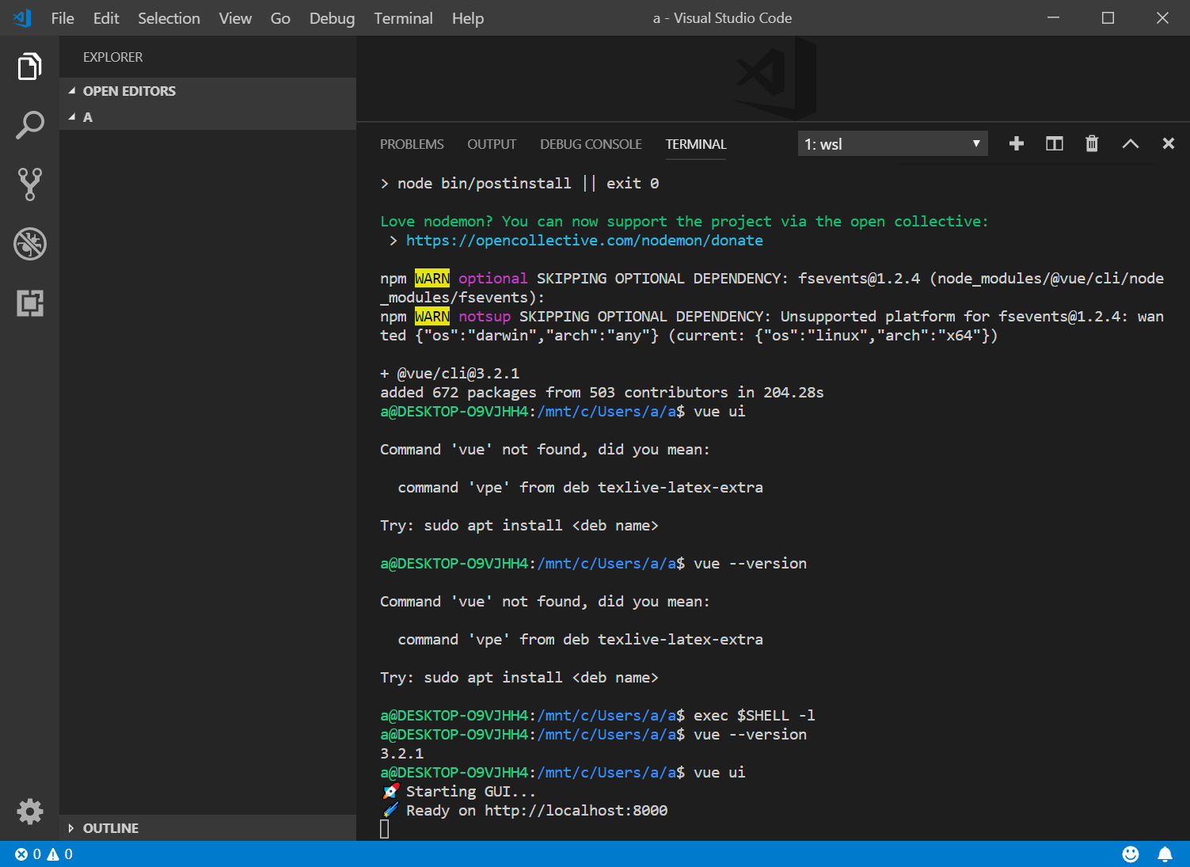1190x867 pixels.
Task: Open the View menu
Action: (x=235, y=18)
